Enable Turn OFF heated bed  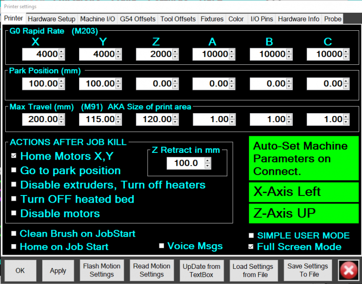tap(14, 199)
